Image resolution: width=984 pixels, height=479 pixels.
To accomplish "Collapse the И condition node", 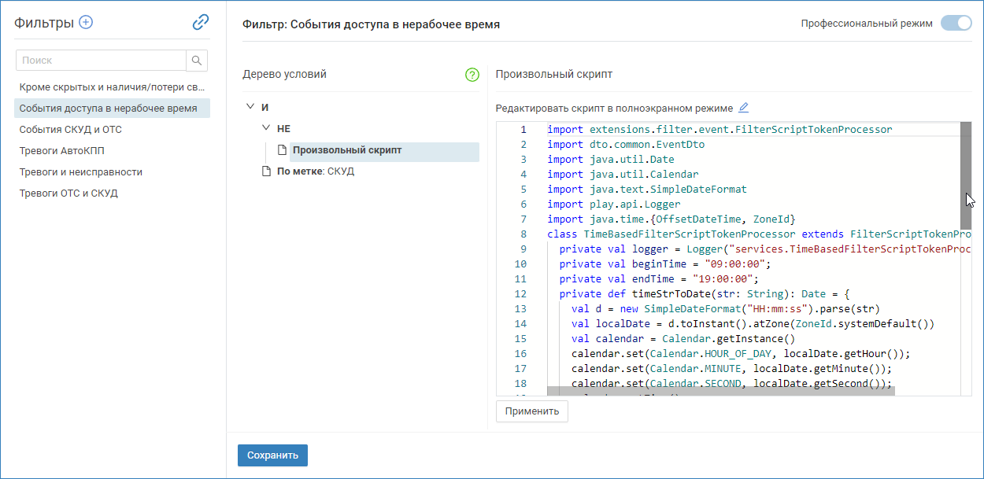I will click(x=250, y=107).
